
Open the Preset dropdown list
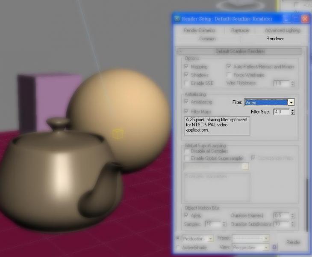click(266, 238)
